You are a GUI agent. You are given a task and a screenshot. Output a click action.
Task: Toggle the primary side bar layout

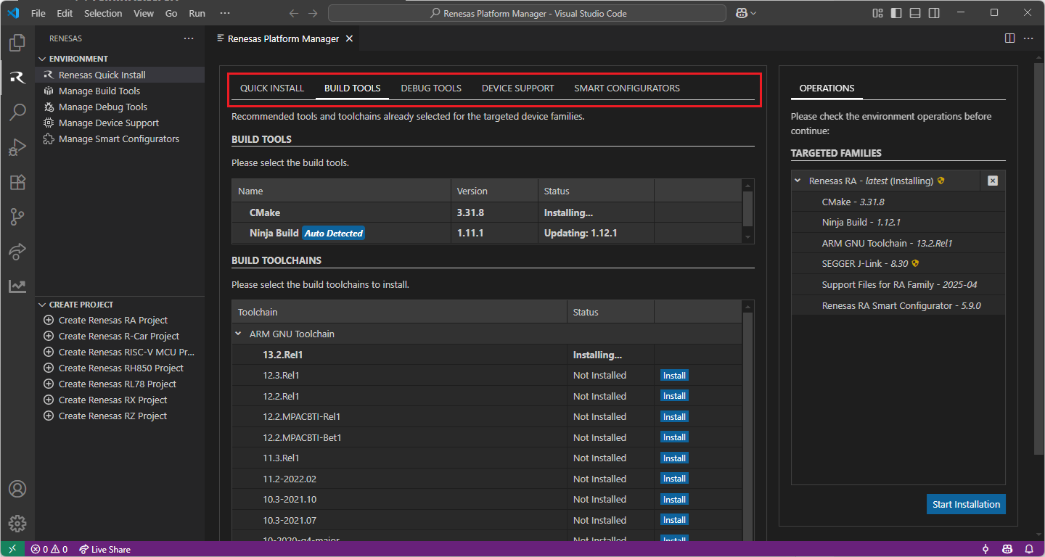coord(896,13)
